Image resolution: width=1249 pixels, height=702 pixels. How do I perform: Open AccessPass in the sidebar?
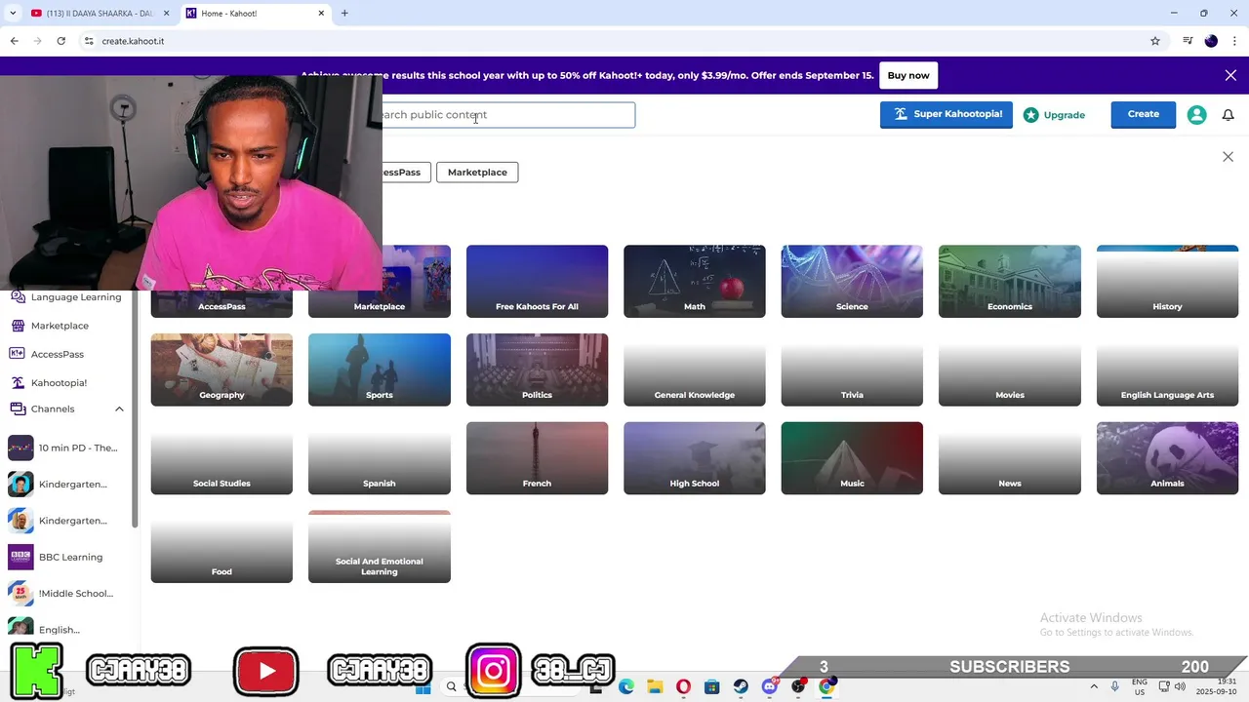coord(58,354)
